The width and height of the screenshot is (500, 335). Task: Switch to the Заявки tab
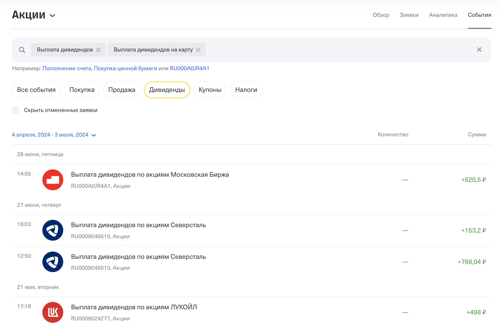coord(409,15)
